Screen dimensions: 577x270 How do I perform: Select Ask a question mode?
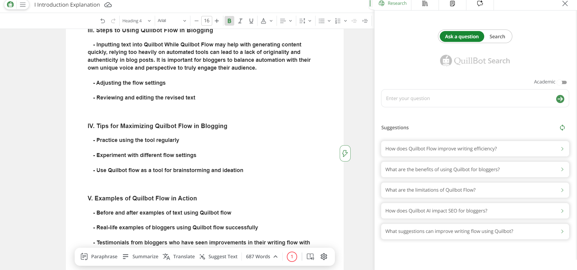coord(462,36)
